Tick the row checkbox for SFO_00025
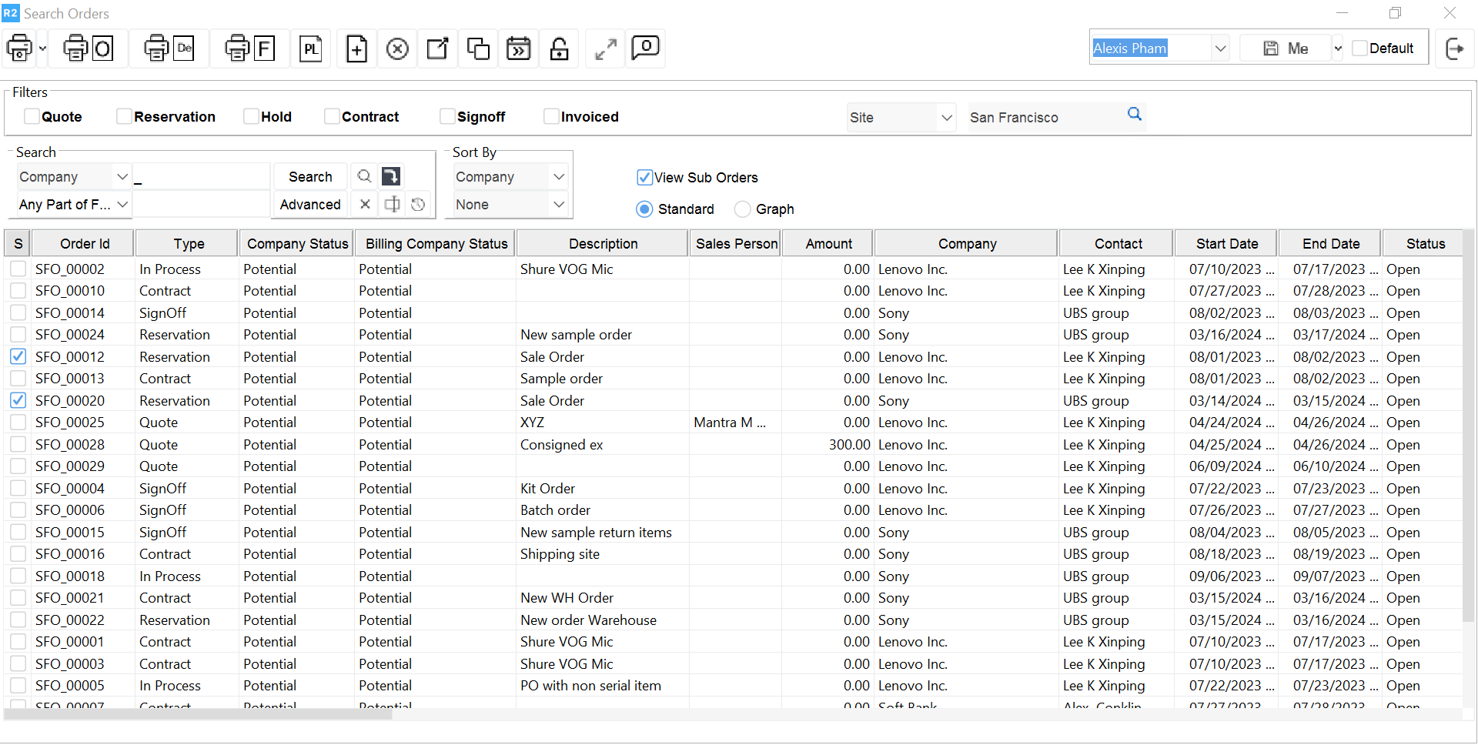Viewport: 1478px width, 745px height. point(18,423)
